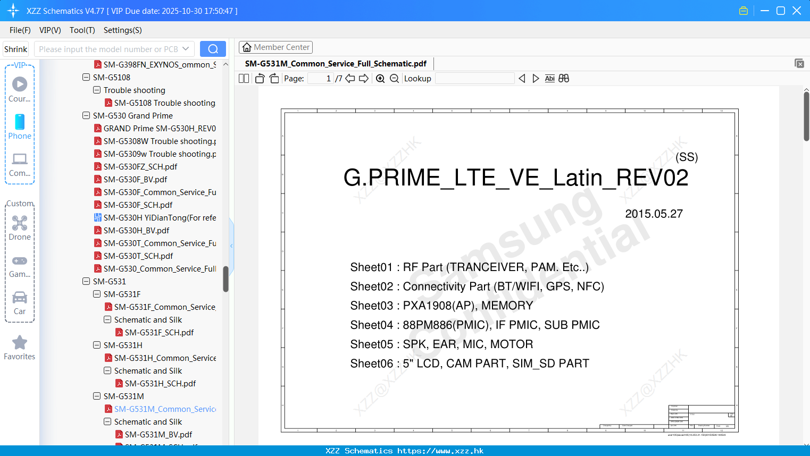Select highlighted SM-G531M_Common_Service file

click(160, 409)
